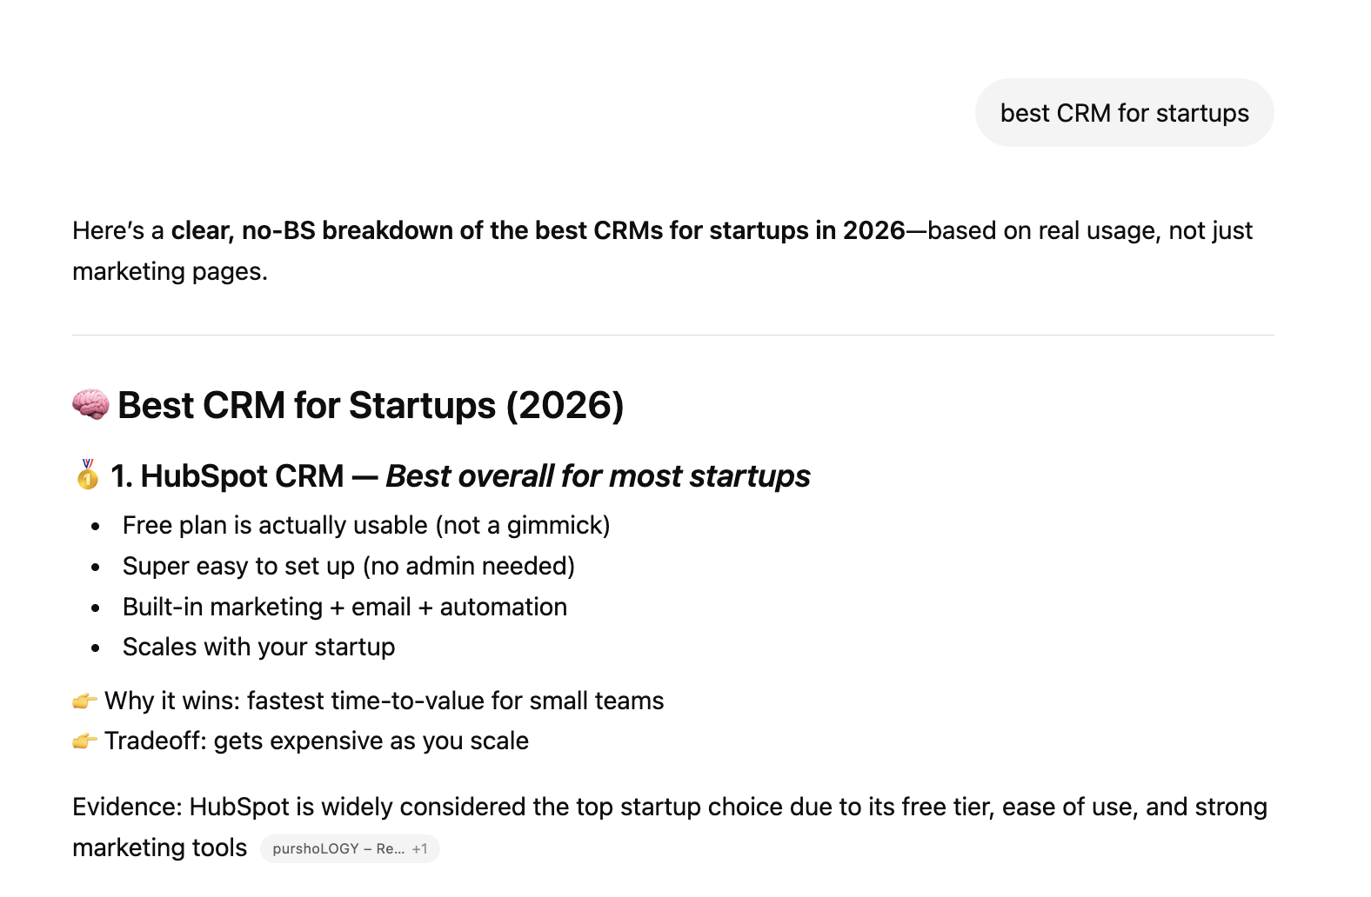
Task: Click the "marketing pages." text in the intro
Action: [x=170, y=271]
